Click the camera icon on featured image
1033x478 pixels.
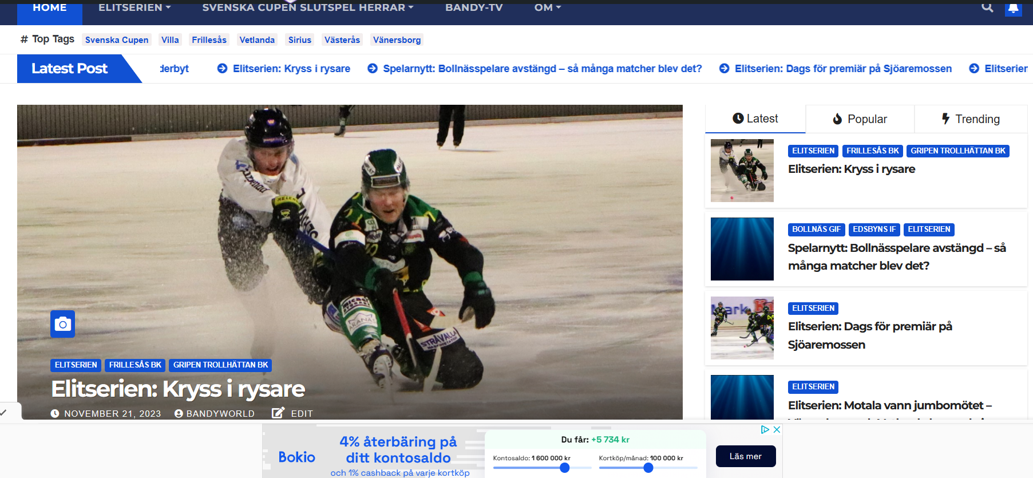62,324
